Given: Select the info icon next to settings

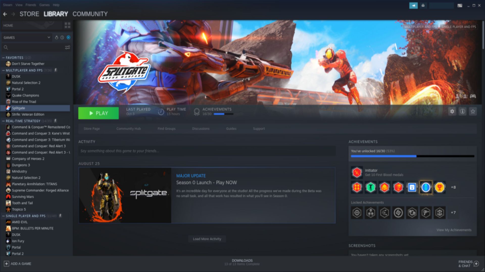Looking at the screenshot, I should coord(463,111).
